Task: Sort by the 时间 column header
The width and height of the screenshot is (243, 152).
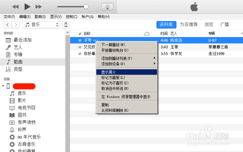Action: click(x=164, y=33)
